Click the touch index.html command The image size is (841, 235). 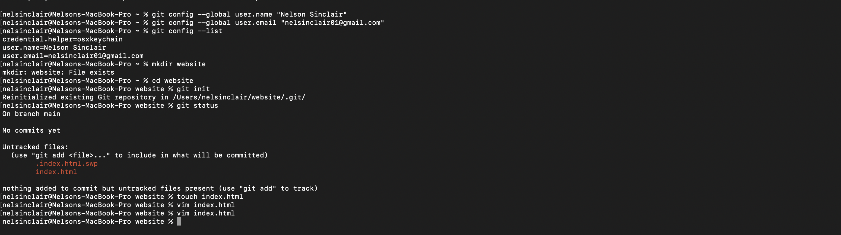click(x=210, y=197)
